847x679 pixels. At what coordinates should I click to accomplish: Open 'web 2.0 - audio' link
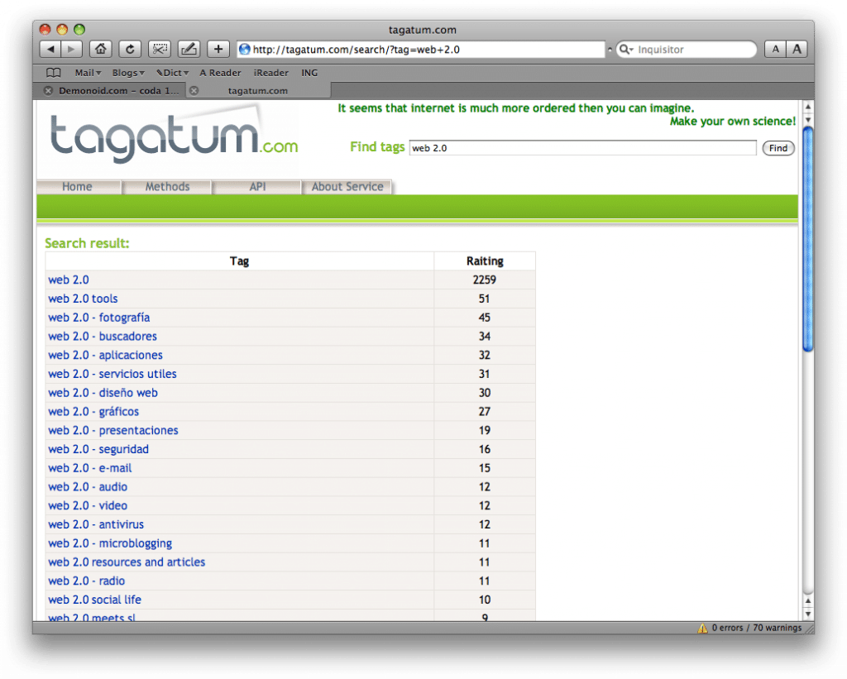coord(88,487)
